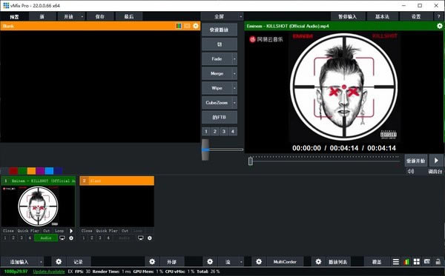Open settings gear left of MultiCorder

pyautogui.click(x=259, y=261)
